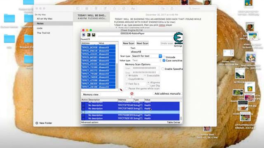Click the red no-entry clear list icon

132,94
